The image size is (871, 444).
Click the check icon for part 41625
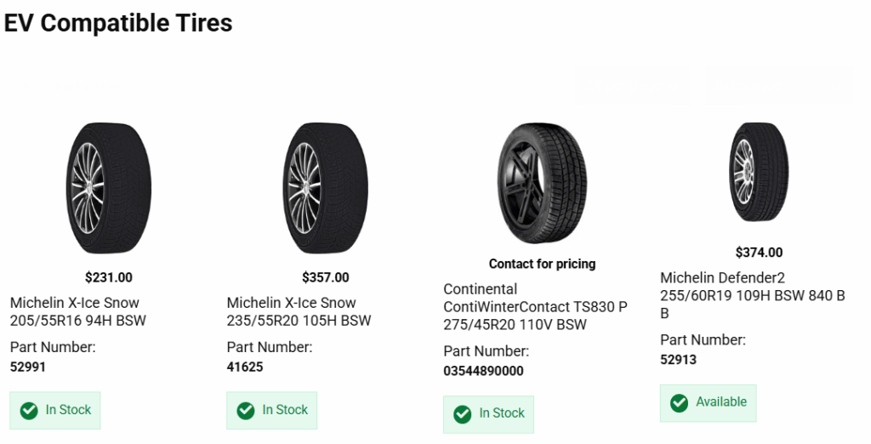[x=246, y=411]
